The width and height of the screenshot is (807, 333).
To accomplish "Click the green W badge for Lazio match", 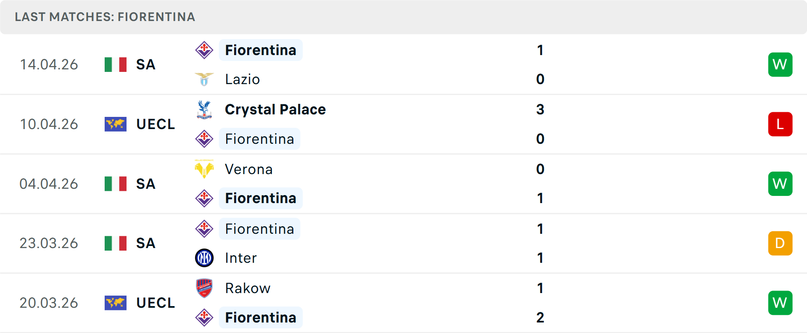I will coord(780,65).
